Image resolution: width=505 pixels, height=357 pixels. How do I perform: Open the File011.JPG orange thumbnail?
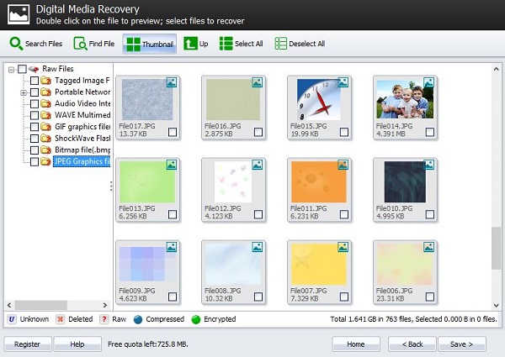[x=316, y=185]
